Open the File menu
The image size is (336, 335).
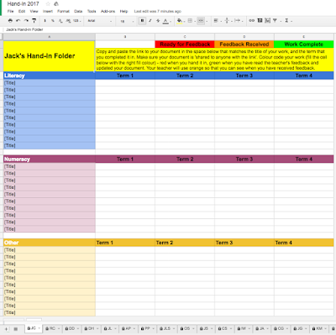(x=10, y=12)
